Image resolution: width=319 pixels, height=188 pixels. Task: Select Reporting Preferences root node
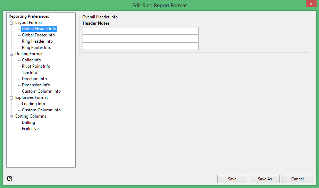pyautogui.click(x=29, y=16)
